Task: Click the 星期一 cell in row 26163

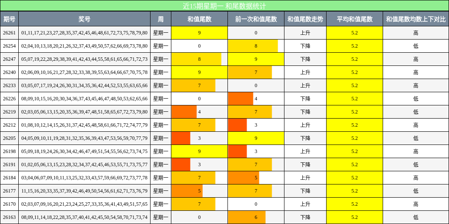Action: click(161, 217)
